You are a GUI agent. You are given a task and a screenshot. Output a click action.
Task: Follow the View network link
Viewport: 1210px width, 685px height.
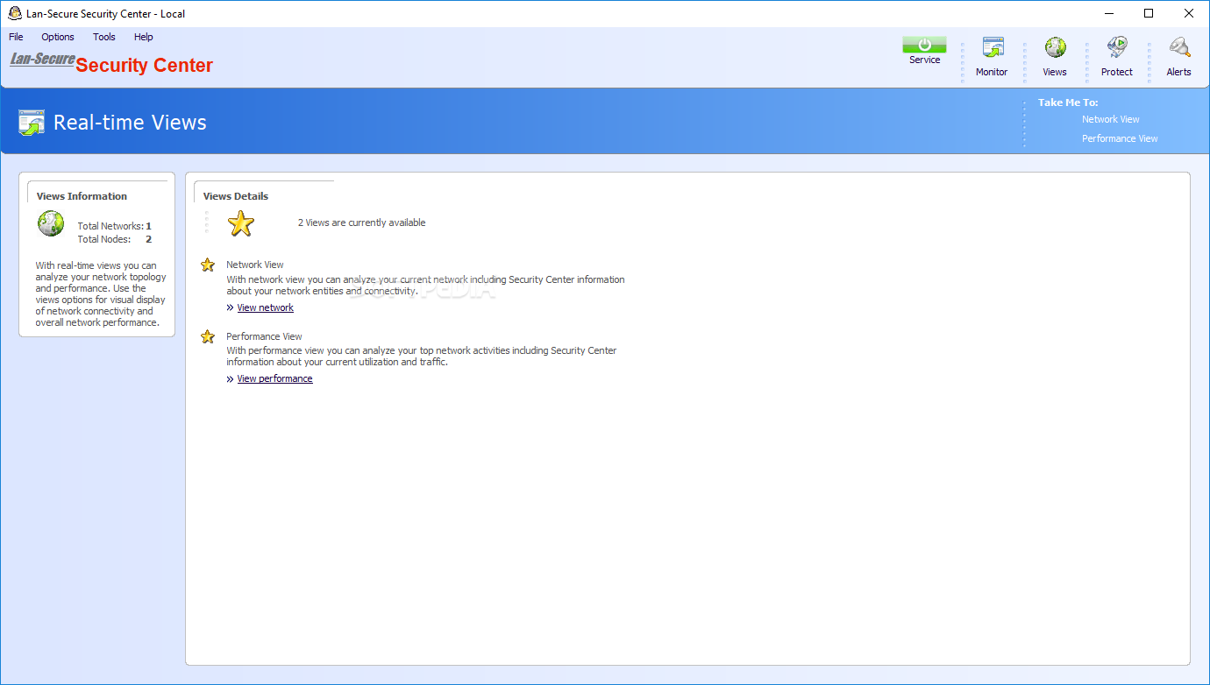[266, 307]
